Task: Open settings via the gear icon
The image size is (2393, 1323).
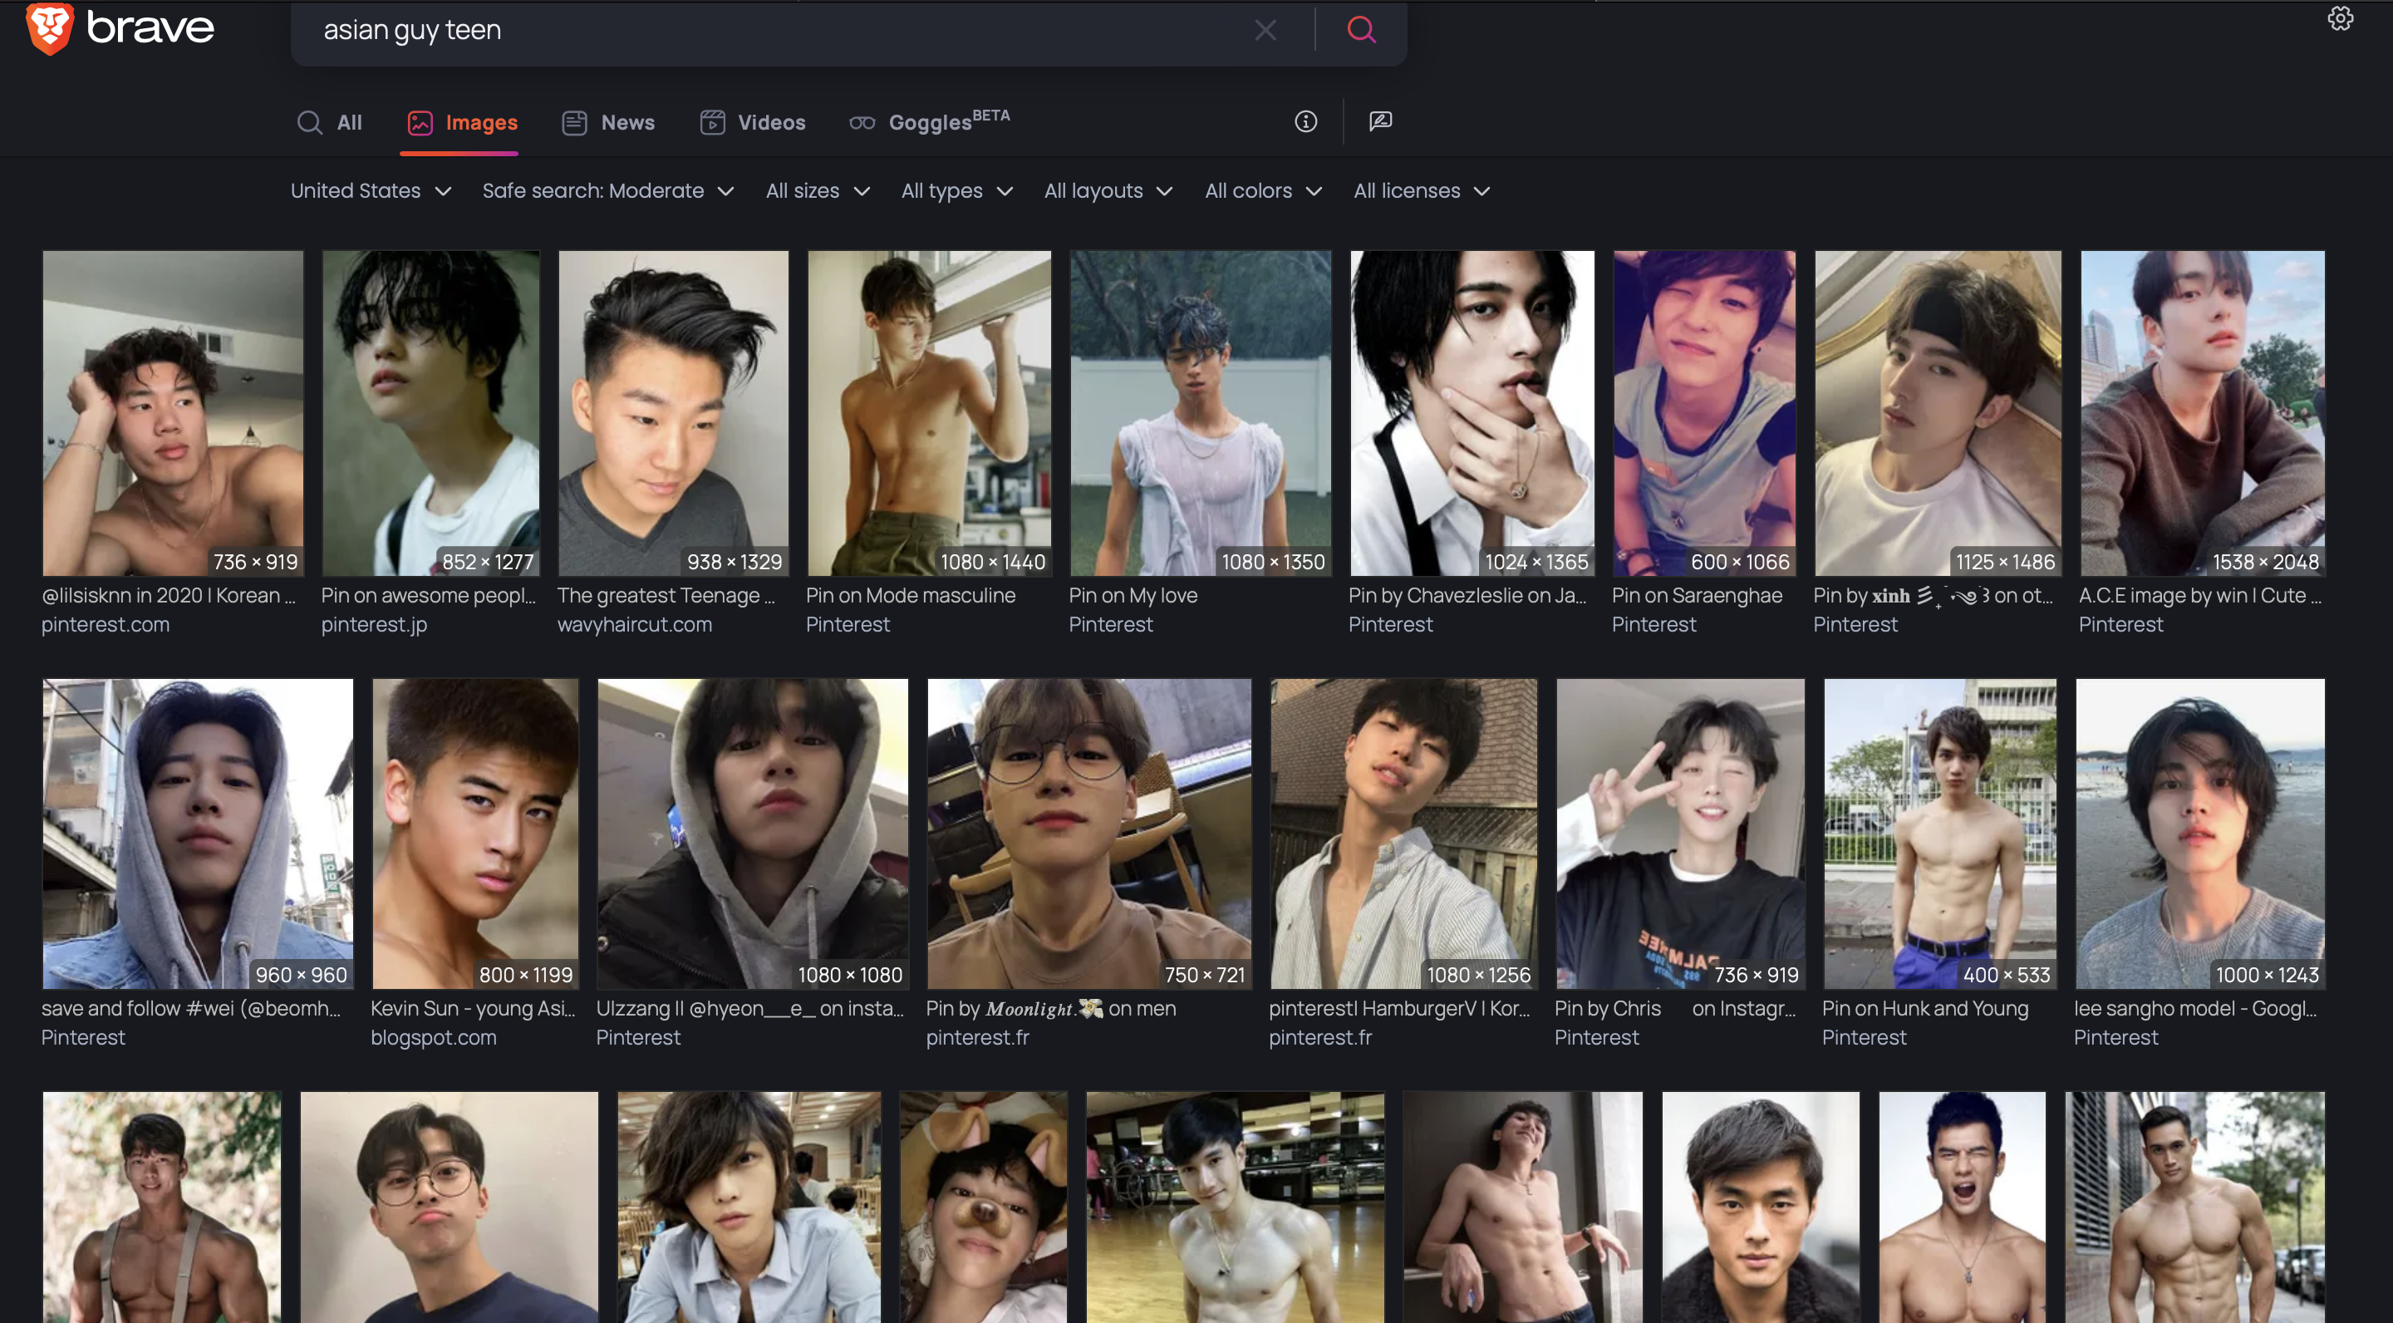Action: (x=2340, y=18)
